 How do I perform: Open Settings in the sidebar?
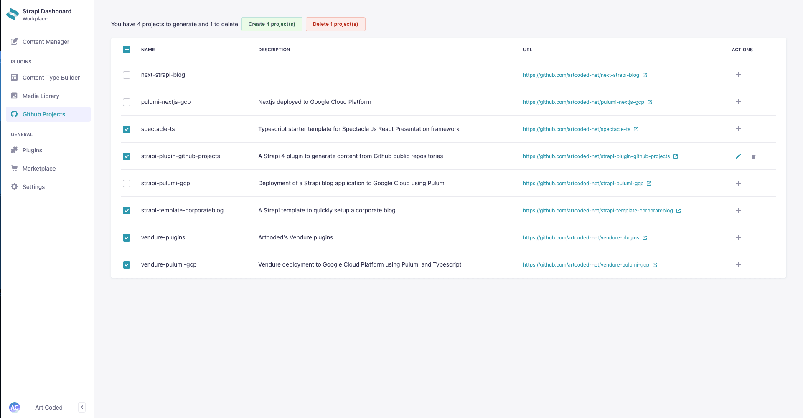tap(48, 187)
